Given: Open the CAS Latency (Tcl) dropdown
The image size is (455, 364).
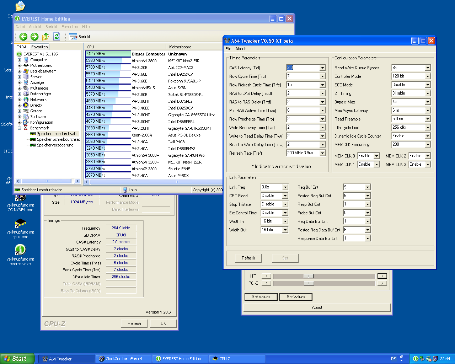Looking at the screenshot, I should [x=322, y=68].
